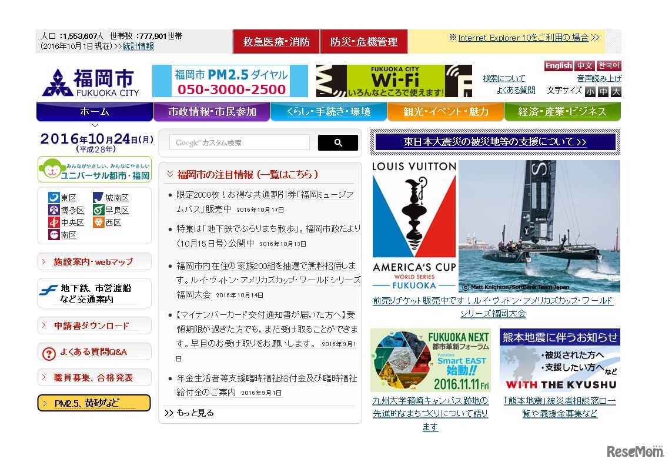
Task: Open the 統計情報 statistics link
Action: [x=138, y=46]
